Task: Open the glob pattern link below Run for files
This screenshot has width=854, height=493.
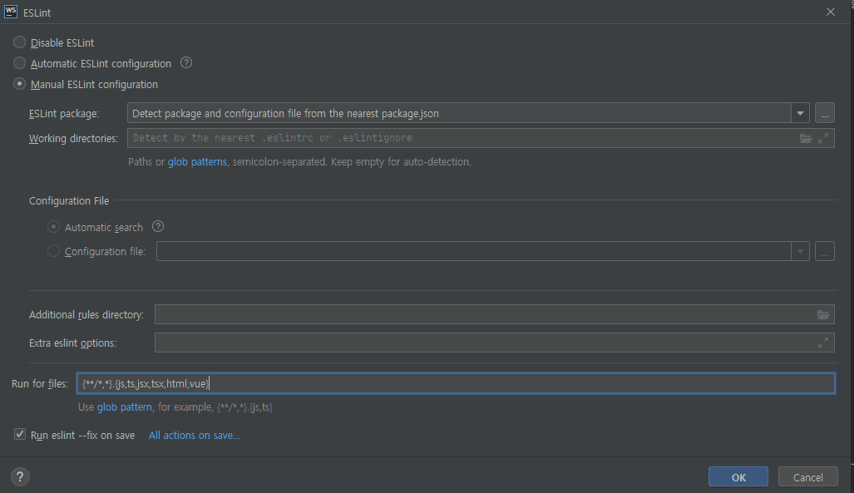Action: point(125,407)
